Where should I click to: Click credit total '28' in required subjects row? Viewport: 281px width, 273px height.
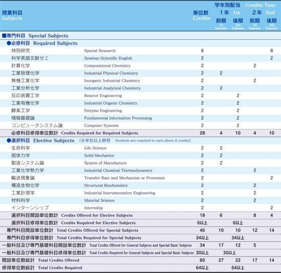[x=202, y=133]
